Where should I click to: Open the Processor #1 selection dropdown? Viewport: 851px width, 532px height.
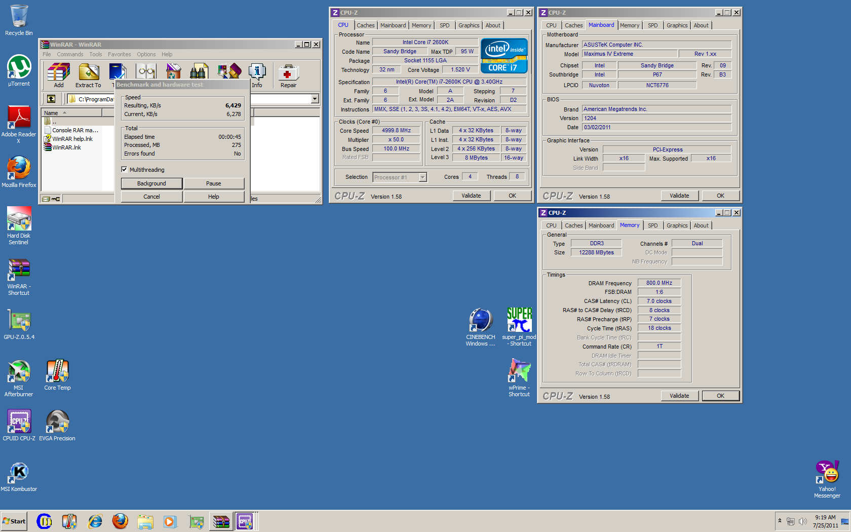coord(423,177)
